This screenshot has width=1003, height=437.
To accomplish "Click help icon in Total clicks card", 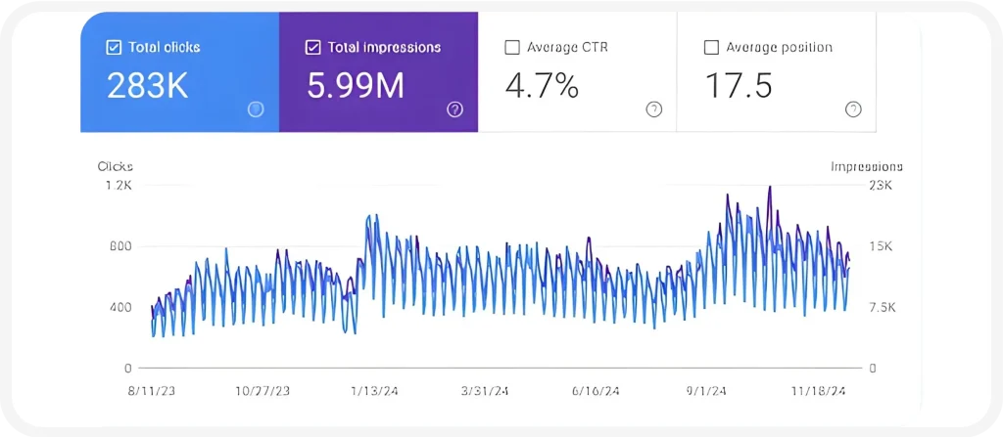I will [256, 109].
